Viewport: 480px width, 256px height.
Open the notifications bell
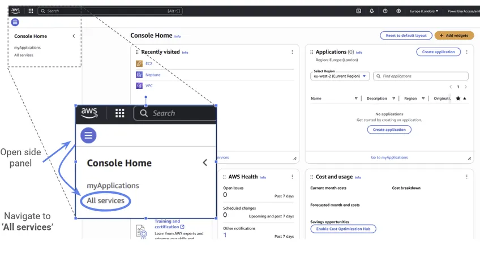(x=372, y=11)
